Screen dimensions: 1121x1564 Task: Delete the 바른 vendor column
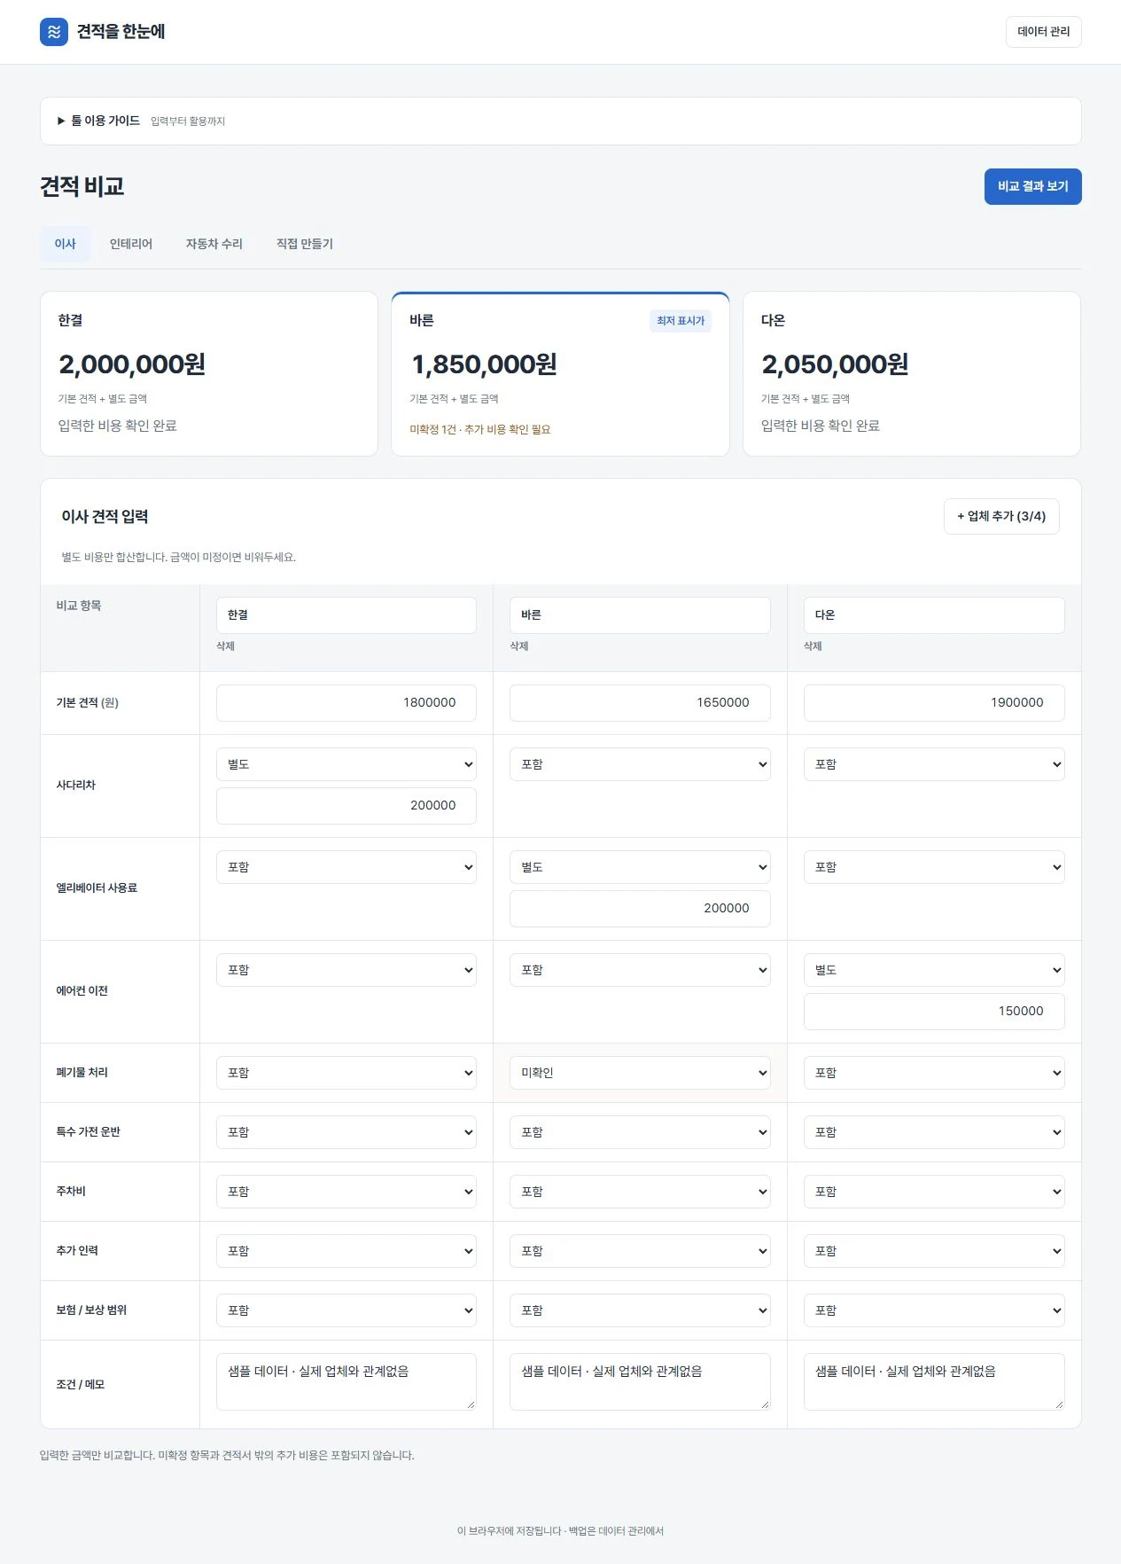[x=519, y=646]
